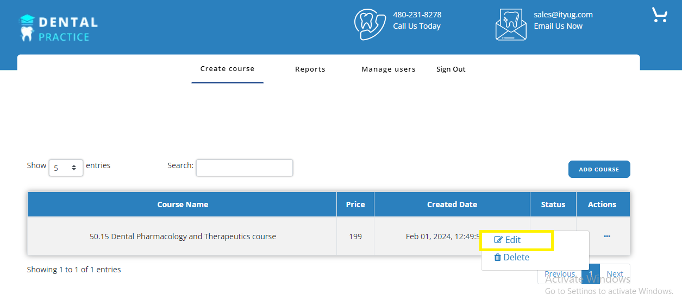Open the Manage users tab
The height and width of the screenshot is (294, 682).
tap(389, 69)
